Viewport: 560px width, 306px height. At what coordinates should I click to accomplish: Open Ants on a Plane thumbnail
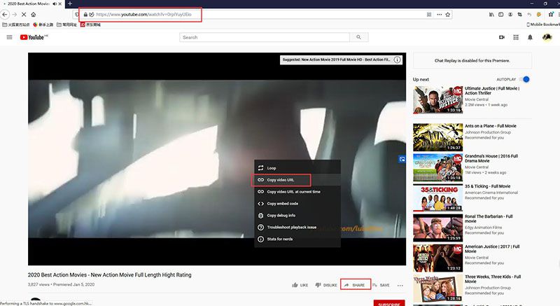[438, 137]
